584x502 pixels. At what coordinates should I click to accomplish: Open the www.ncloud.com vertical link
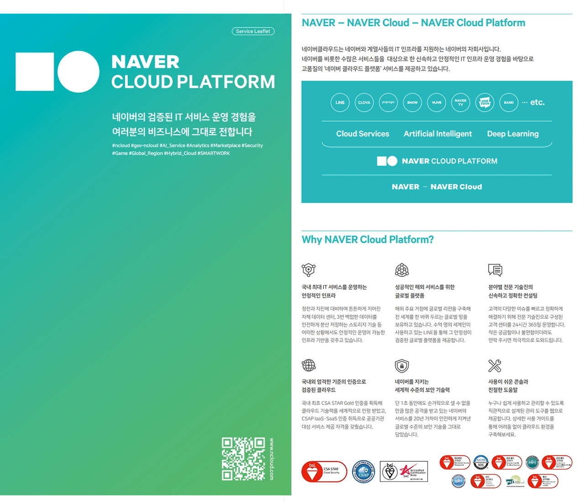271,459
